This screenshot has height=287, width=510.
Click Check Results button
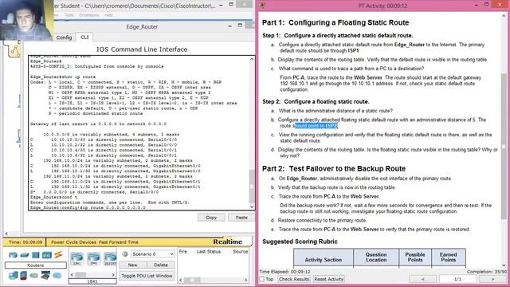pos(294,279)
